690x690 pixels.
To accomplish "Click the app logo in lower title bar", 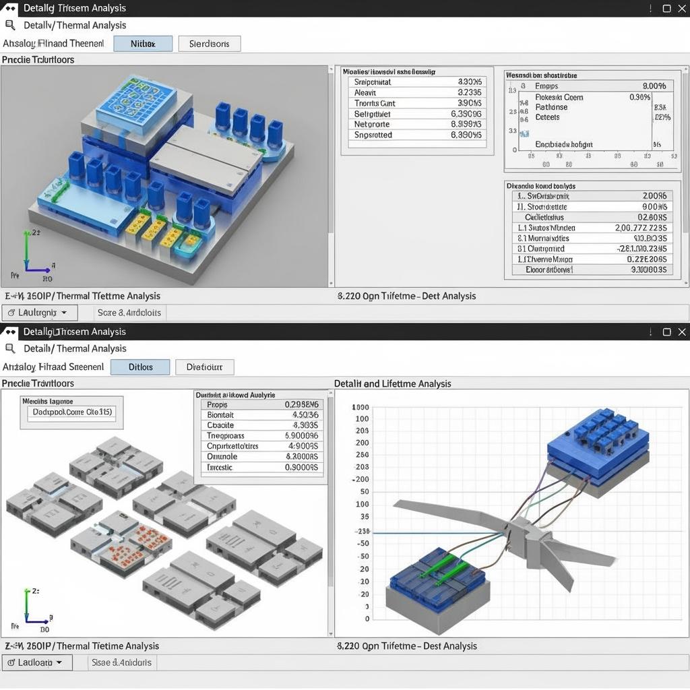I will click(11, 332).
